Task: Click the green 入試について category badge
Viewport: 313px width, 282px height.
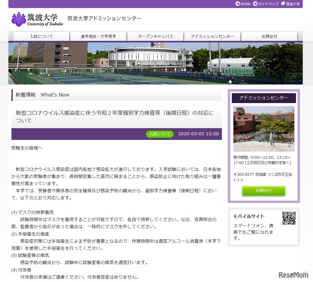Action: pos(160,134)
